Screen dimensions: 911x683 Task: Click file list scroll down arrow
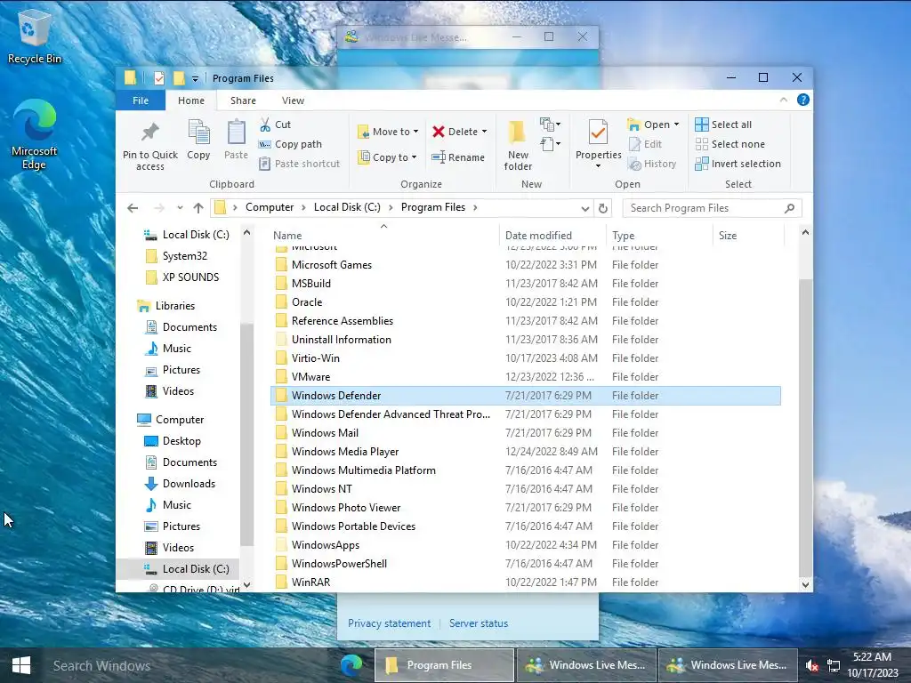coord(805,584)
